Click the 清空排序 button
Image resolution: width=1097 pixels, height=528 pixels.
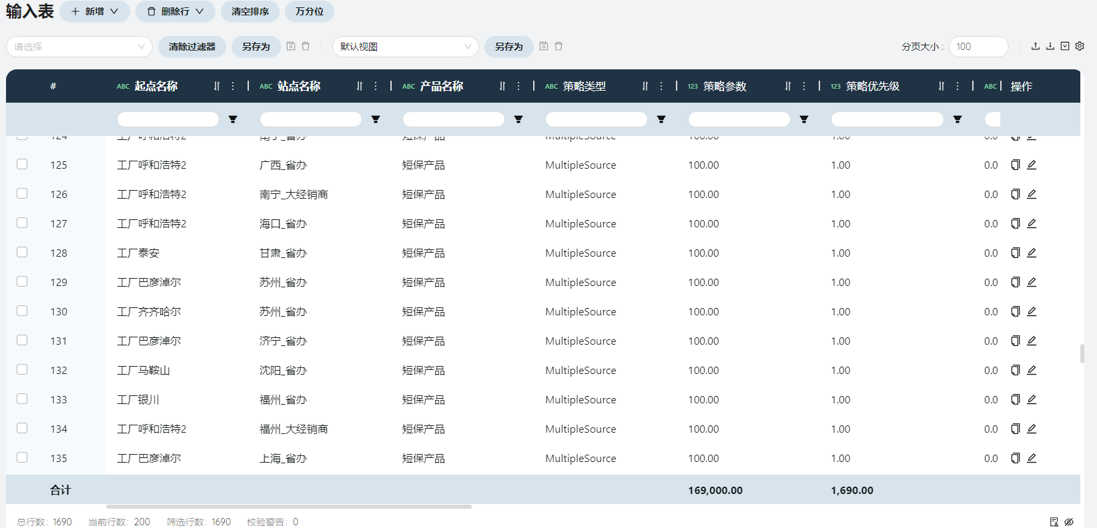click(x=250, y=11)
